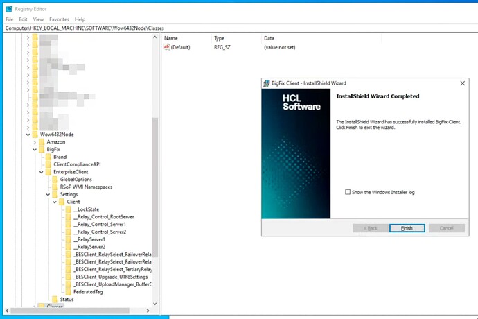Open the File menu
The image size is (478, 319).
pos(10,19)
